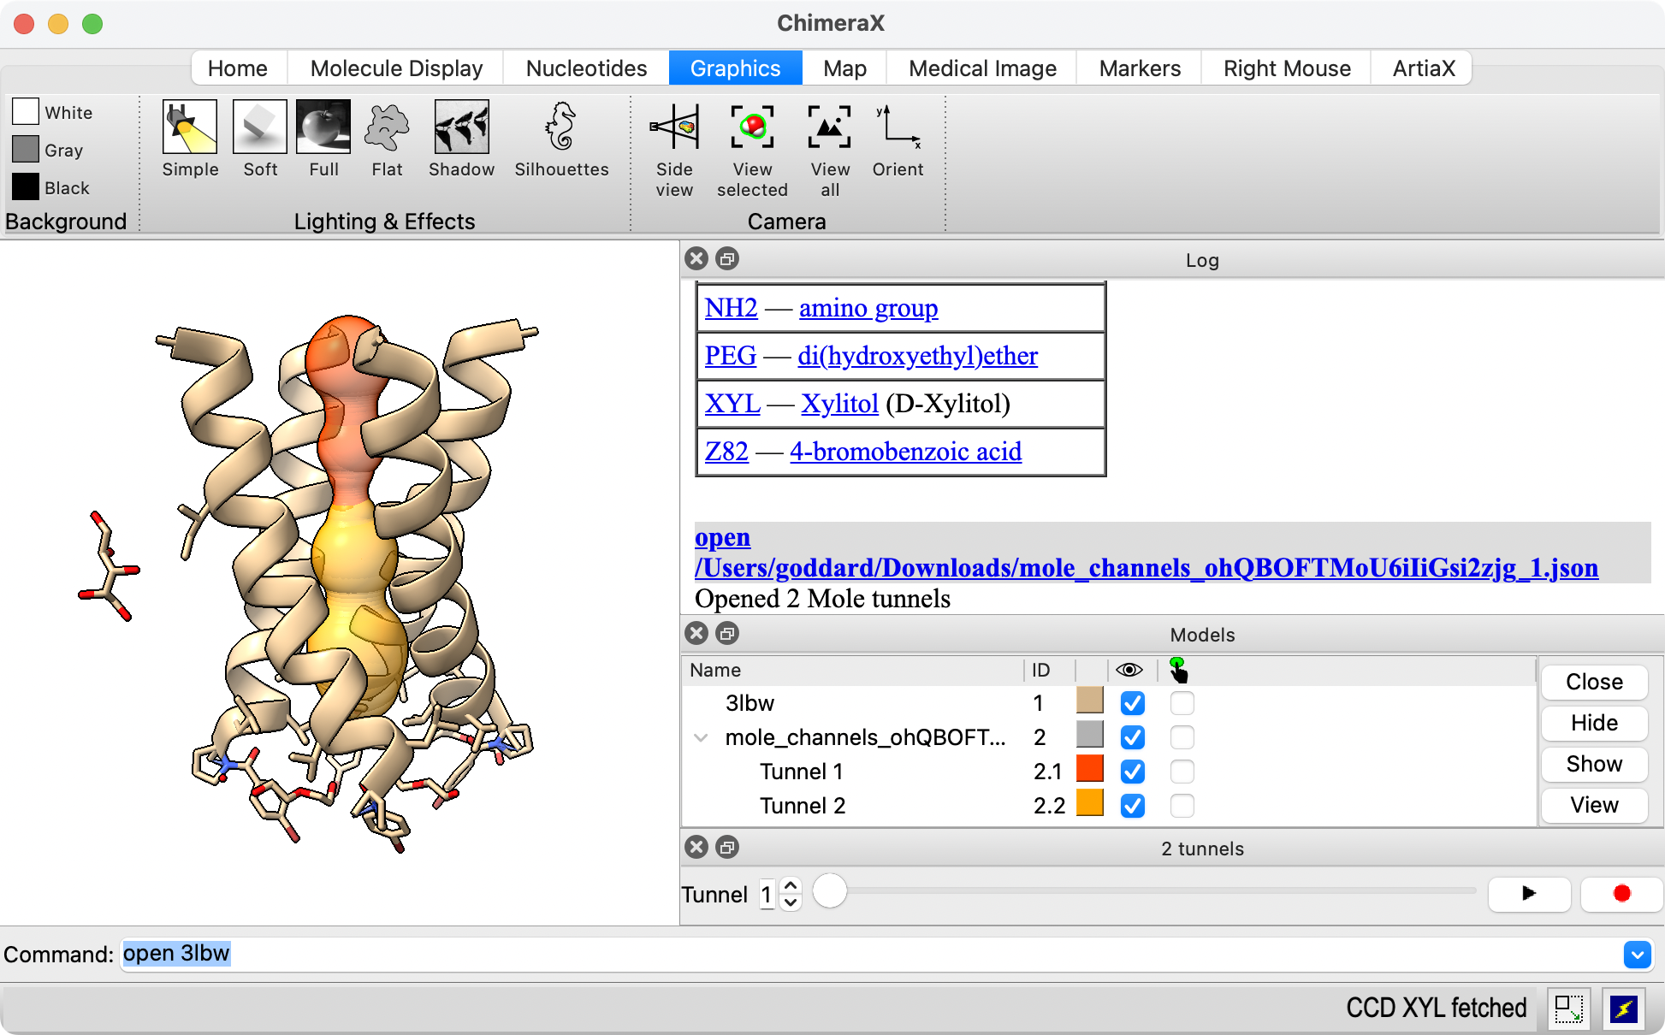Select the 3lbw model checkbox

1182,703
